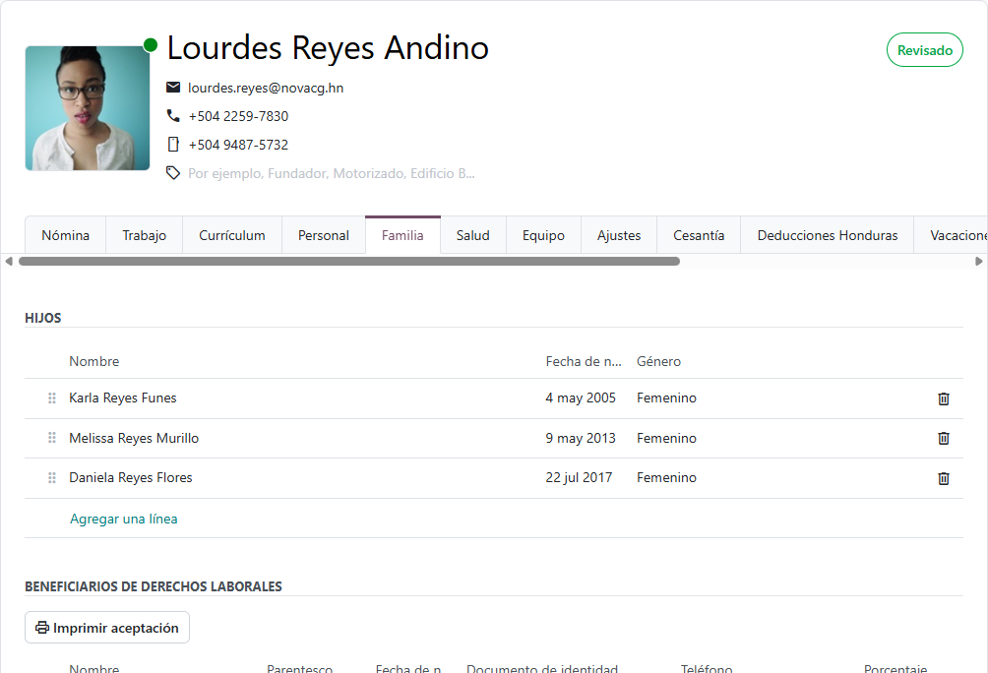Click the email lourdes.reyes@novacg.hn

pos(266,88)
